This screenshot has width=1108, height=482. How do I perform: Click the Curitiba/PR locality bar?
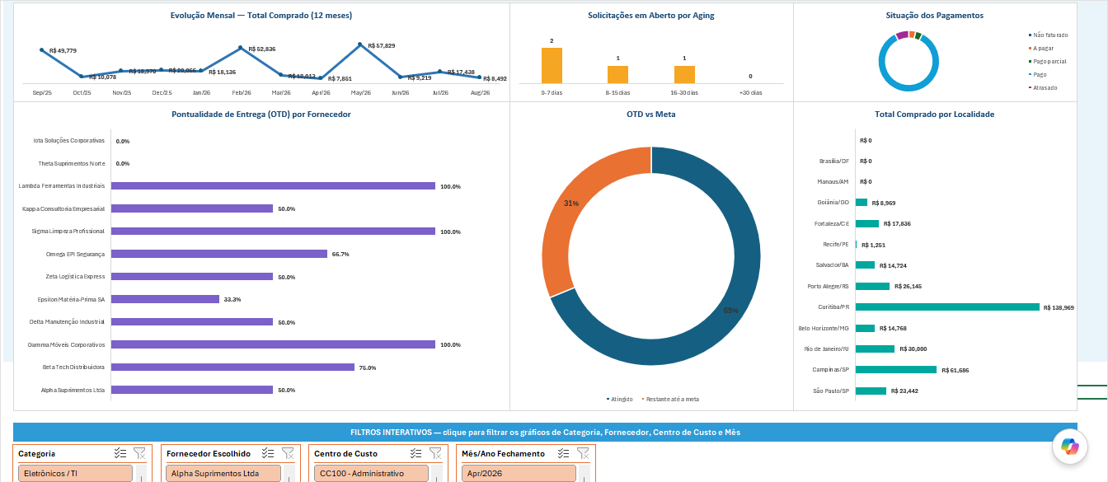click(947, 307)
